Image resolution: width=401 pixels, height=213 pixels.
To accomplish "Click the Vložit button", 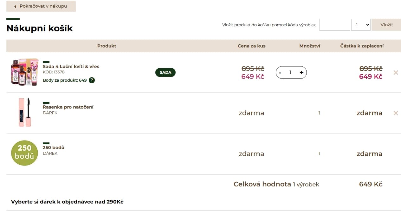I will tap(386, 25).
